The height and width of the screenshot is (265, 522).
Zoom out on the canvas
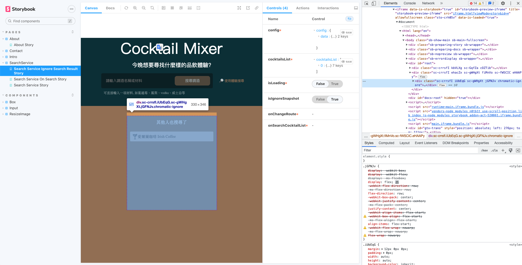144,8
